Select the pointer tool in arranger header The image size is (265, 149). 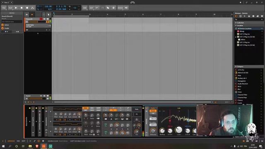(48, 14)
